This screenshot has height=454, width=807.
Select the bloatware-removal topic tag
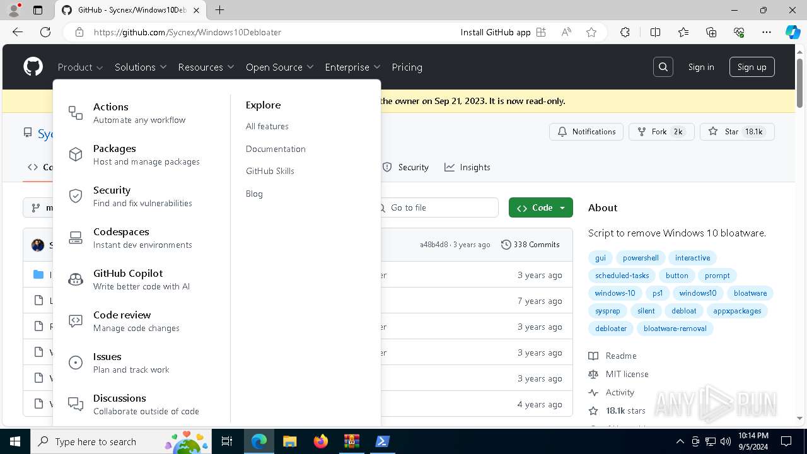click(675, 329)
